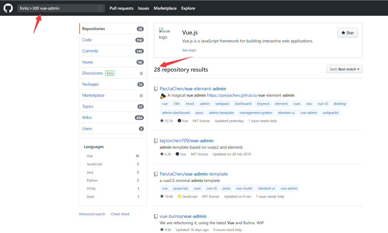
Task: Click the 9.5k star count
Action: tap(165, 230)
